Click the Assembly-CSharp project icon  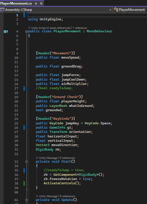2,10
